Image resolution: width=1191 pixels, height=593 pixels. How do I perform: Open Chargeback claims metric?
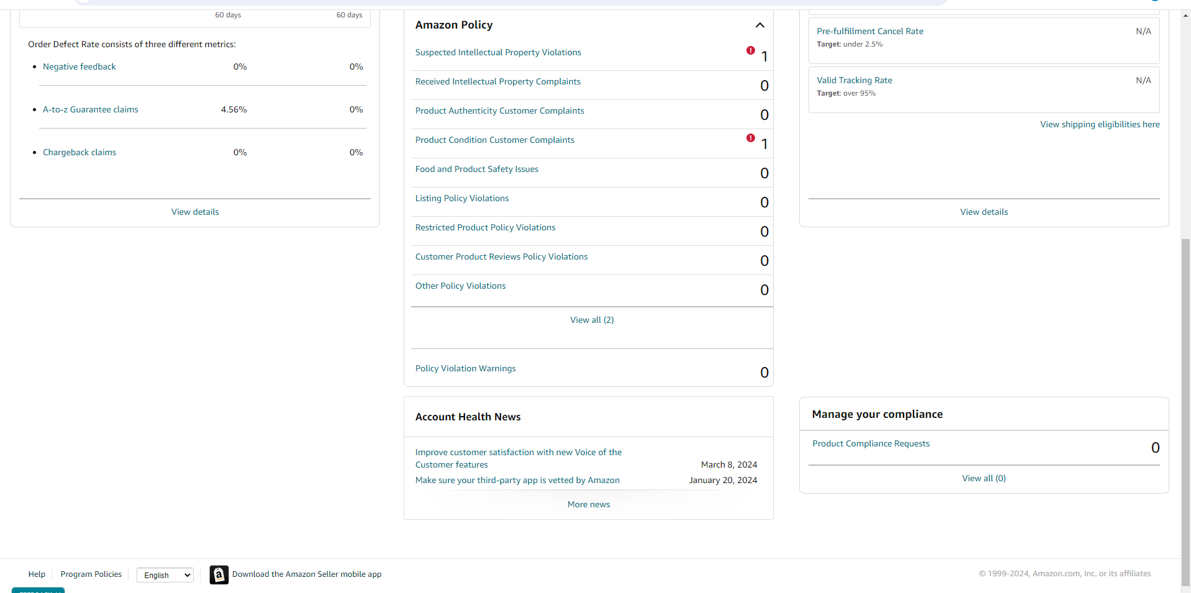tap(79, 152)
